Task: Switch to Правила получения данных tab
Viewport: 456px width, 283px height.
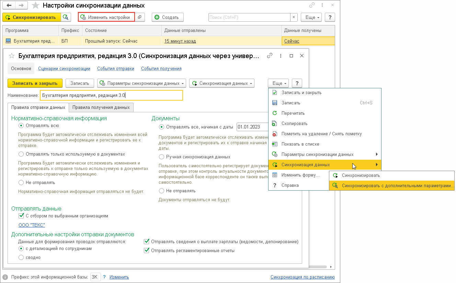Action: (x=101, y=107)
